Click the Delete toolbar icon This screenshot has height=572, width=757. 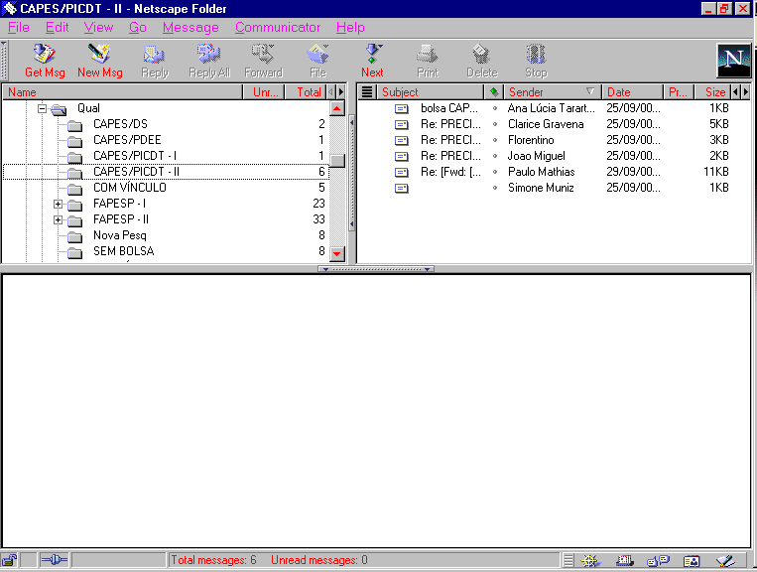pos(481,54)
